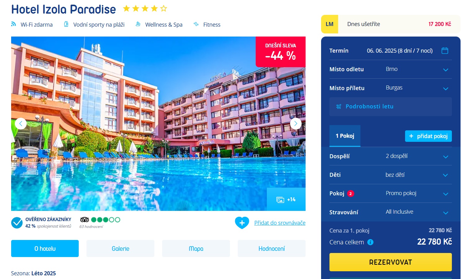Show next hotel photo with right arrow
The image size is (472, 279).
click(x=296, y=124)
